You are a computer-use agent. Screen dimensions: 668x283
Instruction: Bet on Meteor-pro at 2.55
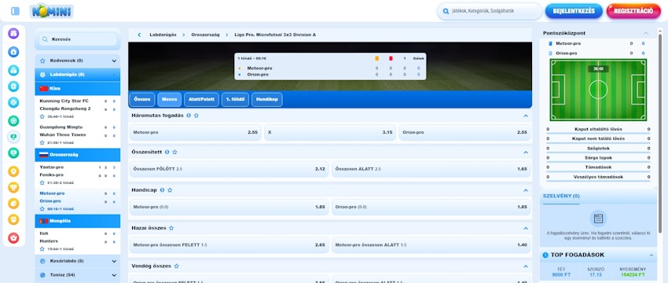pos(196,133)
